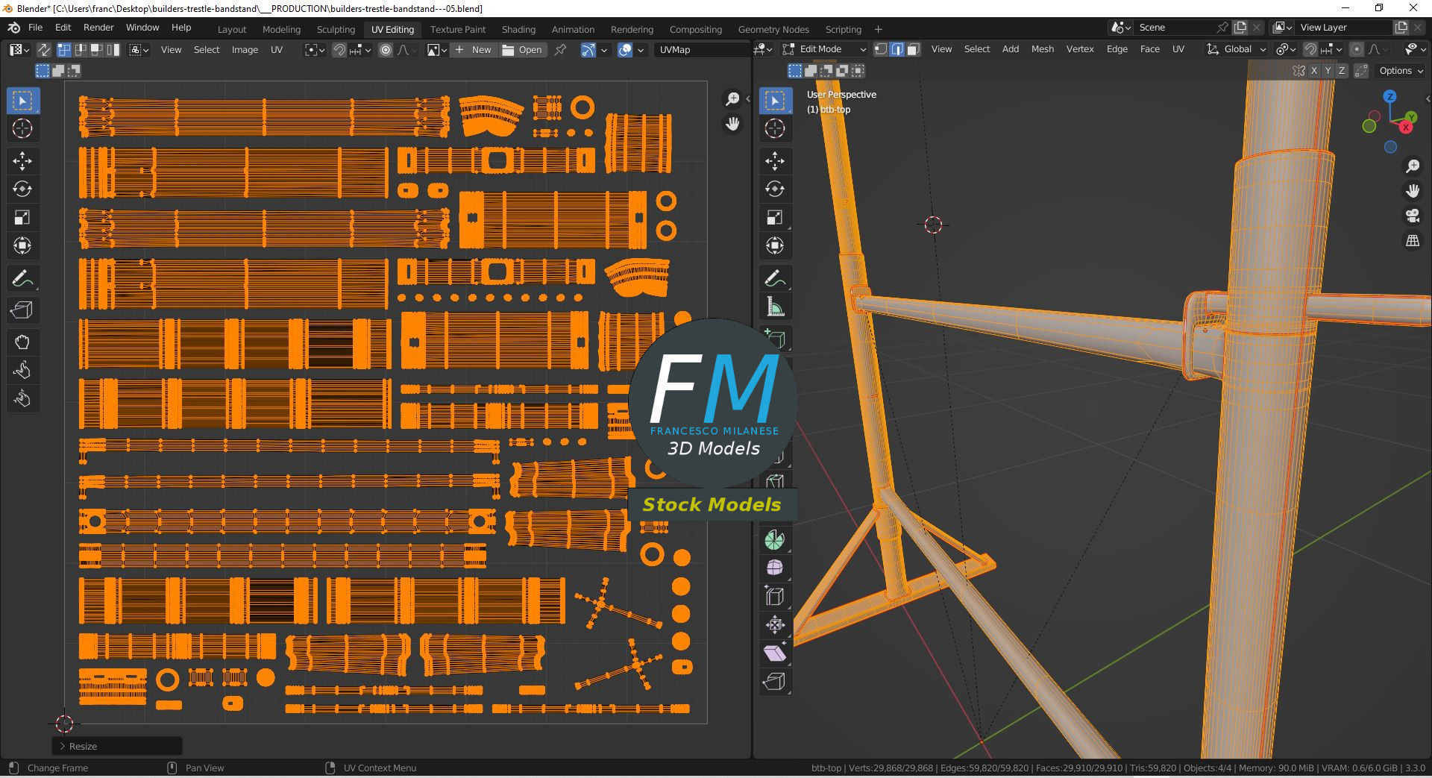Select the Smooth tool in 3D viewport
This screenshot has width=1432, height=778.
[775, 568]
